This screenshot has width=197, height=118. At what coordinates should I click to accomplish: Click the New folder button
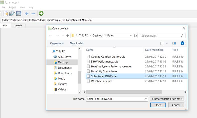pyautogui.click(x=76, y=43)
